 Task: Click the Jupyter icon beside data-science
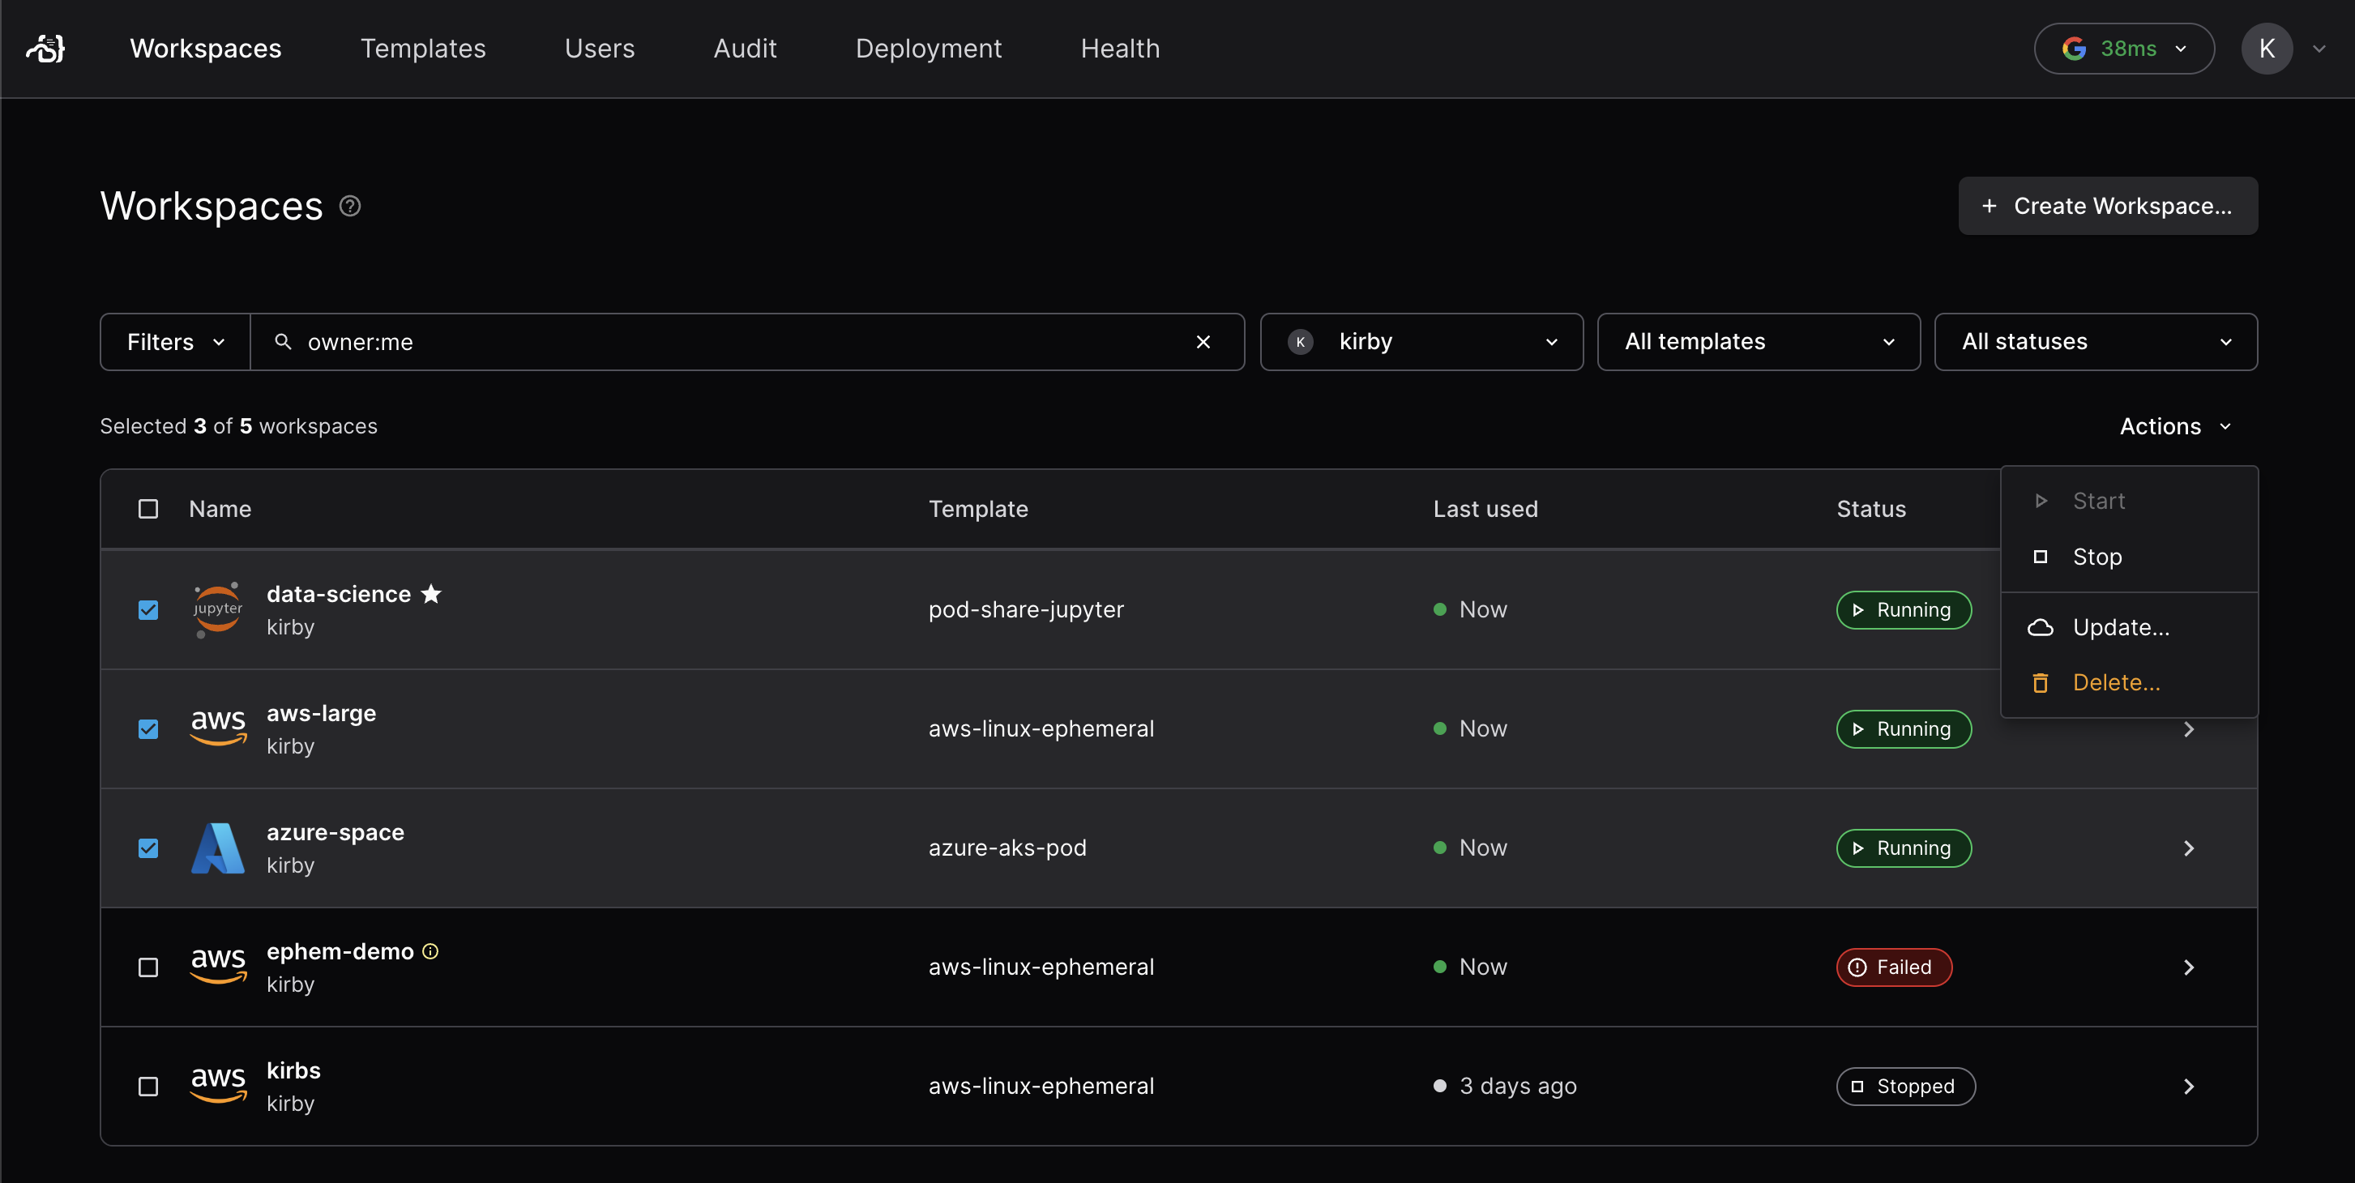(216, 609)
